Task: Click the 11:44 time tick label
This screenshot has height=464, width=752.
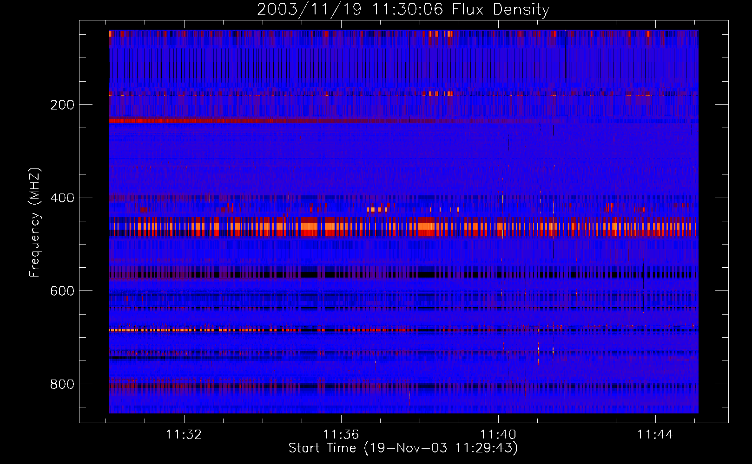Action: point(655,435)
